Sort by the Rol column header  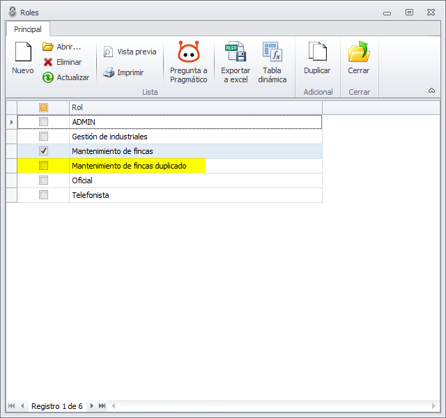196,107
